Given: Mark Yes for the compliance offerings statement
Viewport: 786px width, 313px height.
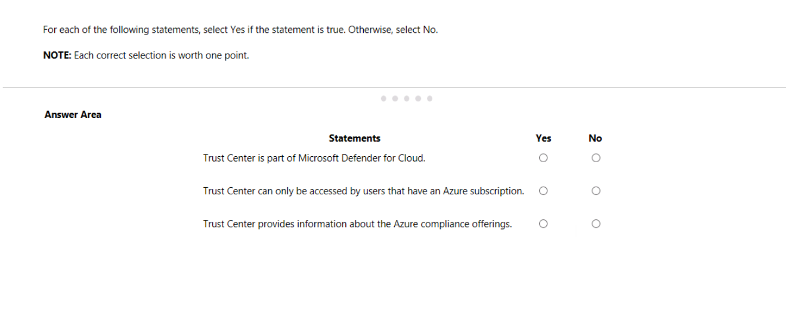Looking at the screenshot, I should point(543,224).
